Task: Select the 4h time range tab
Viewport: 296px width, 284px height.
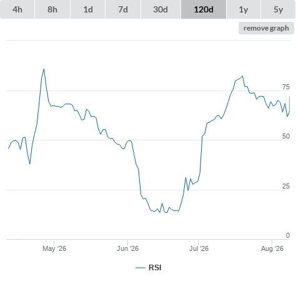Action: click(x=17, y=9)
